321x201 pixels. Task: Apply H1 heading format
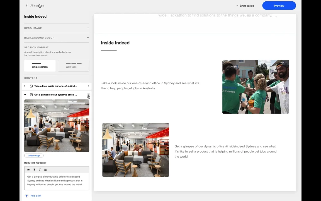coord(29,170)
